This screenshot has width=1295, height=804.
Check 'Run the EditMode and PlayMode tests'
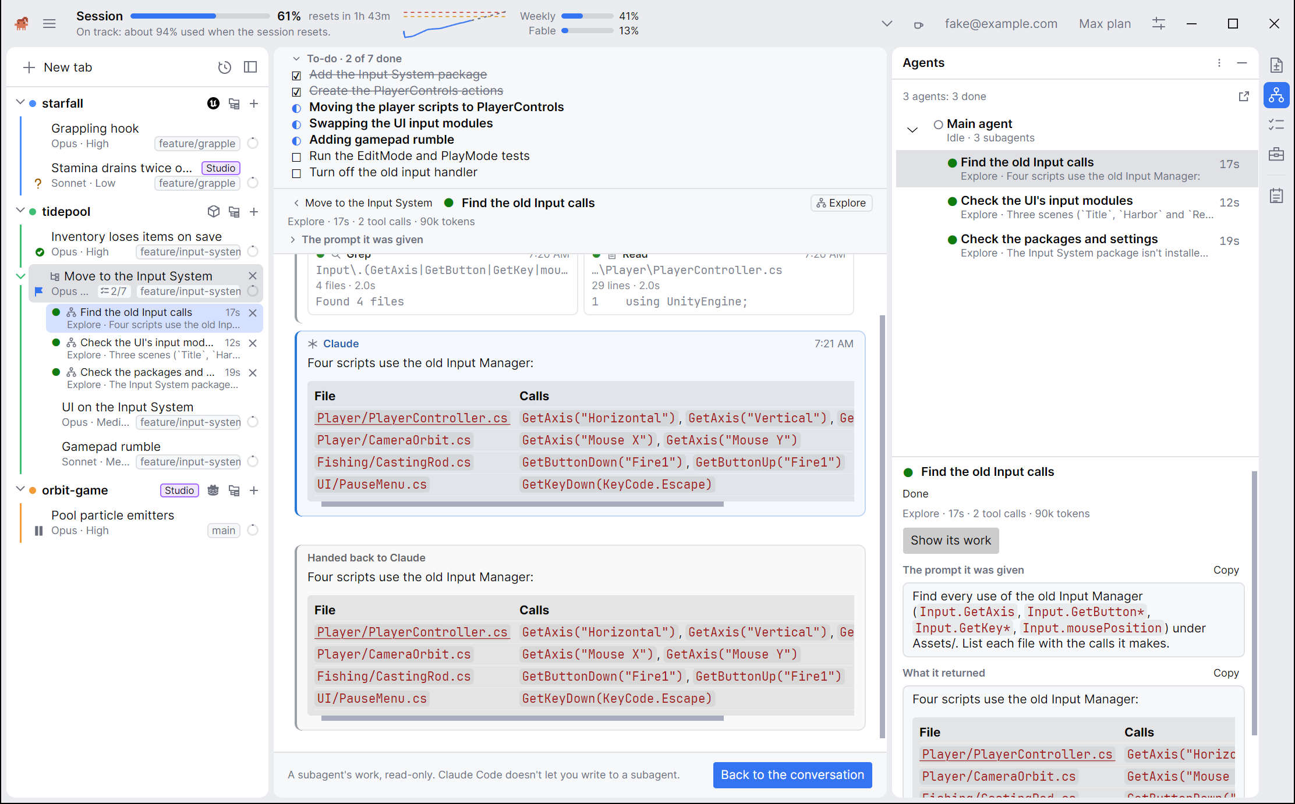click(296, 157)
